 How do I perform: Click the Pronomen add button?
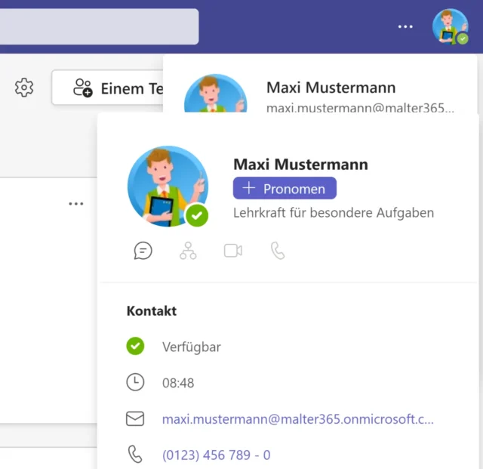285,189
